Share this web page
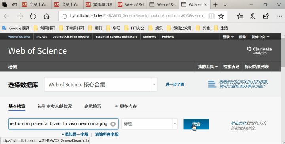 pos(266,16)
